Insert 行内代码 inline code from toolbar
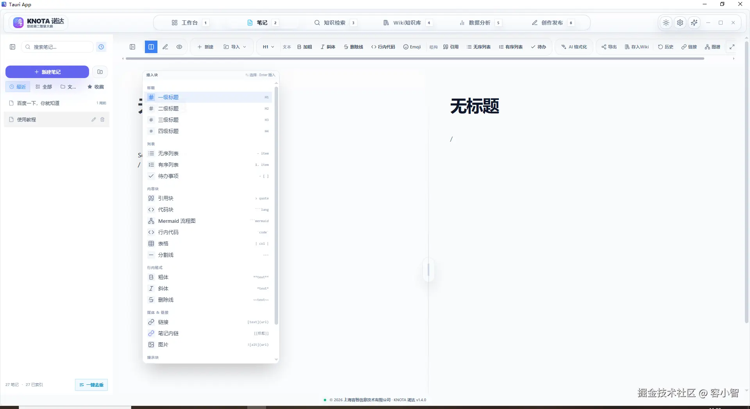 (x=383, y=47)
